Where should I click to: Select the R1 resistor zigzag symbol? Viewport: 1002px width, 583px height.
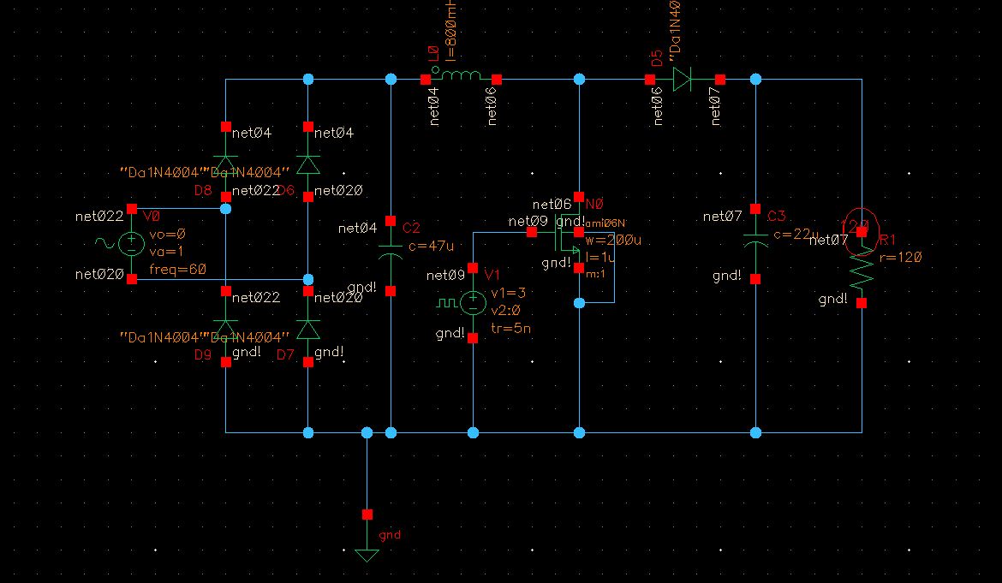coord(862,271)
